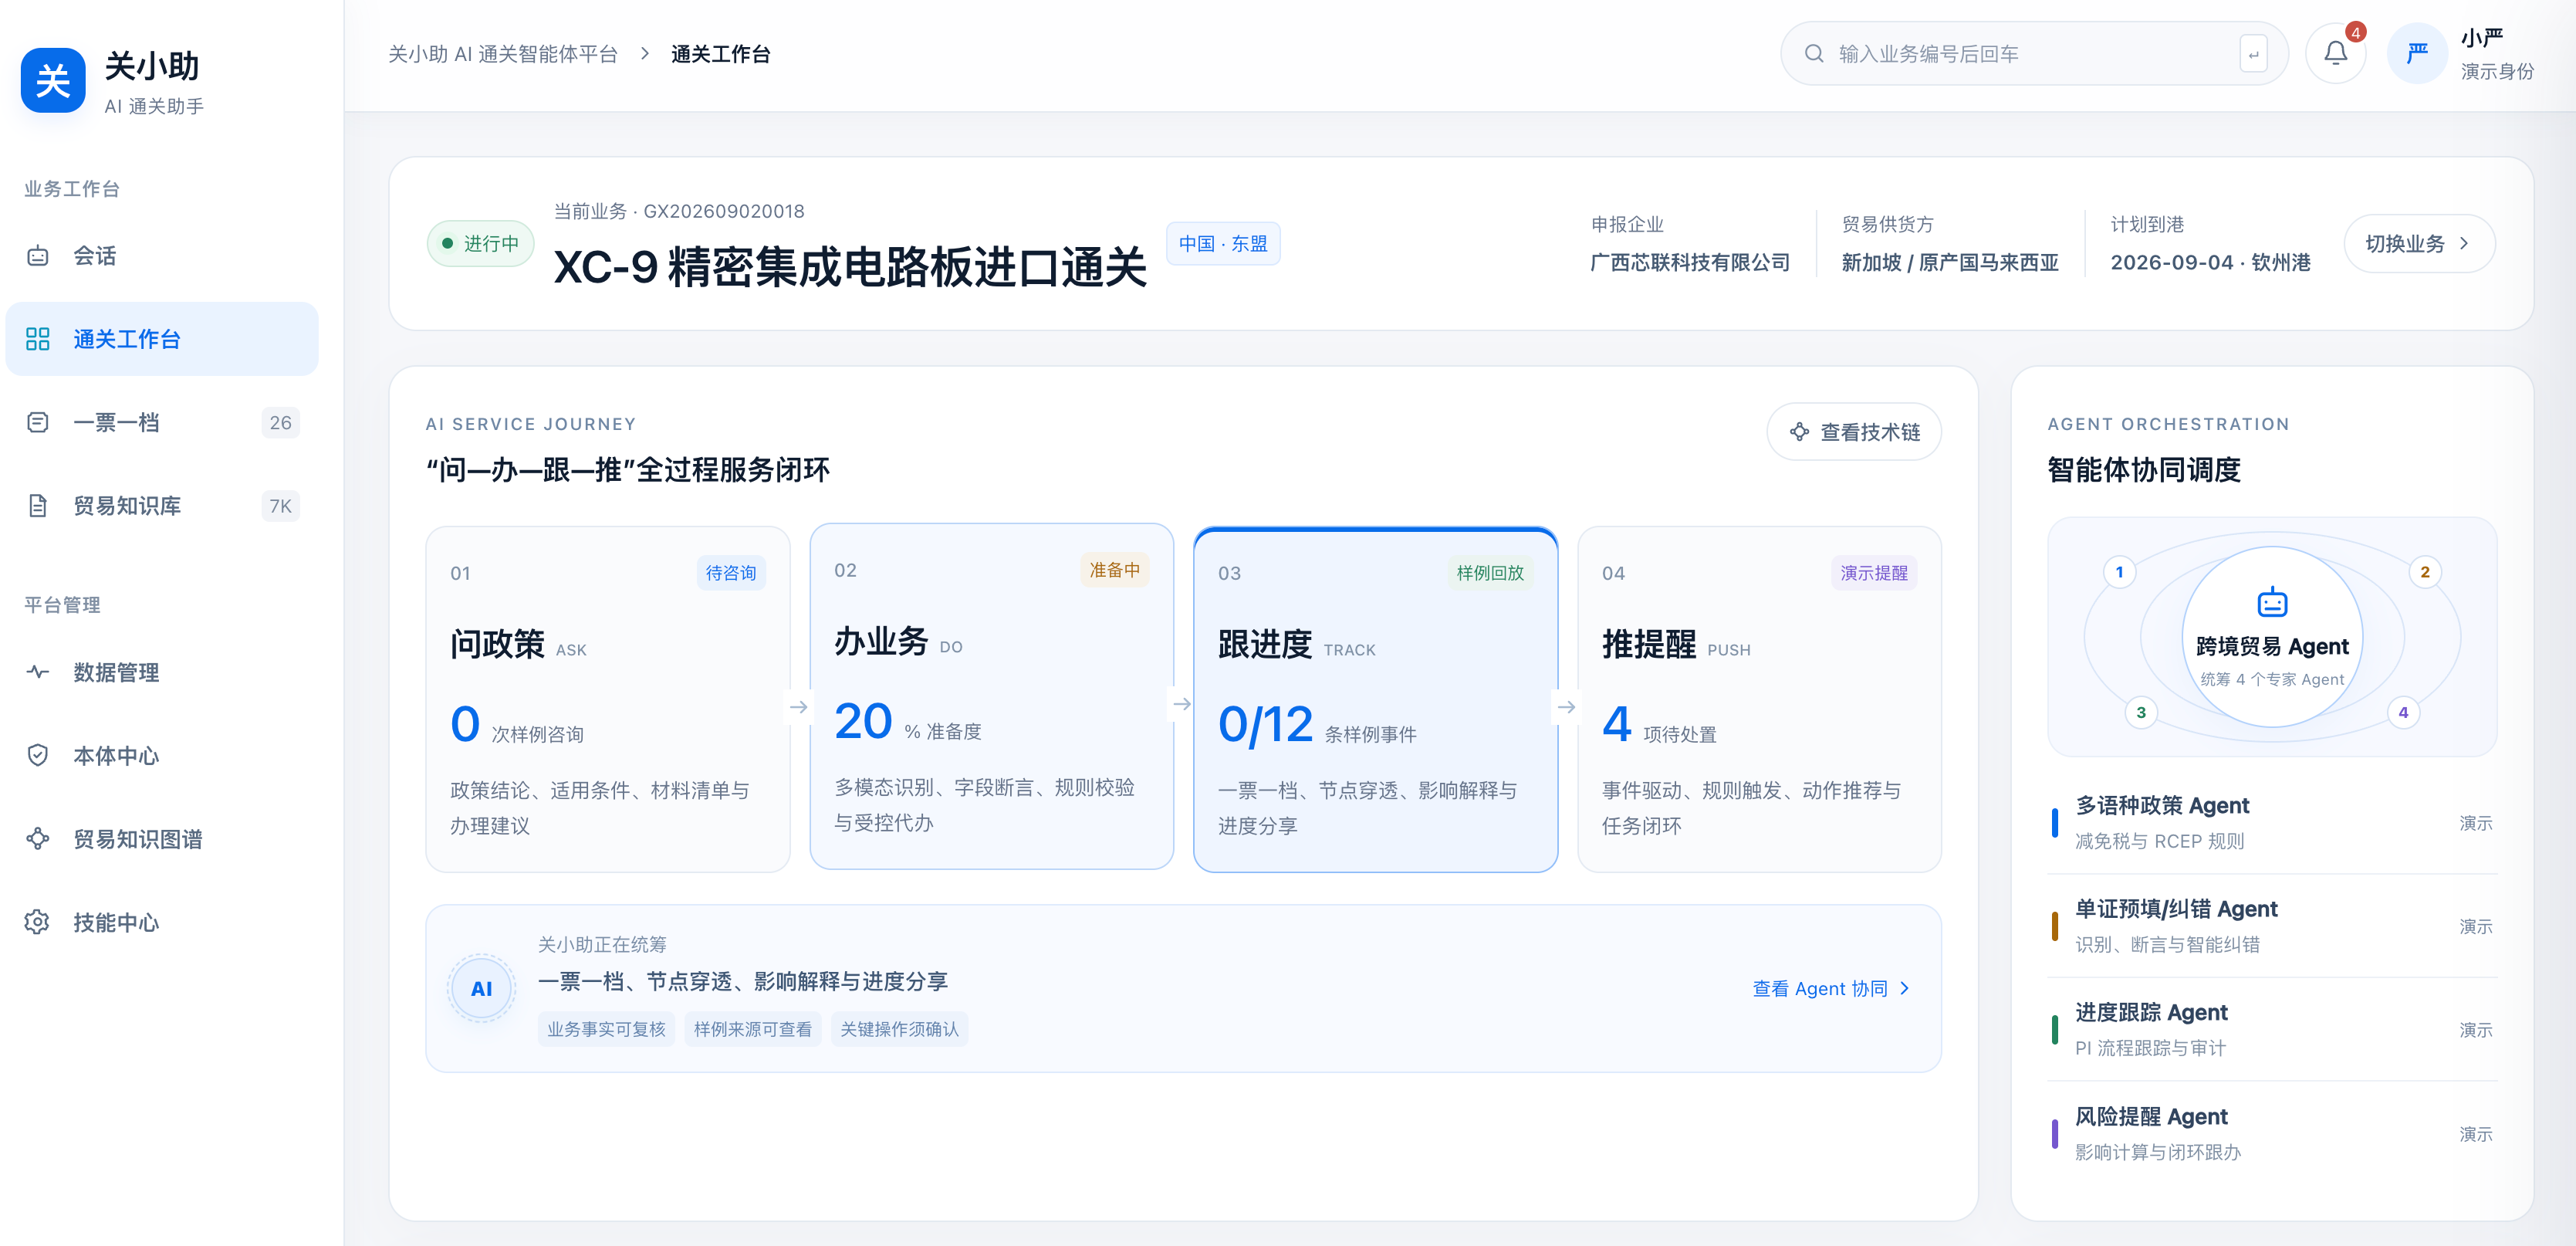Open 单证预填/纠错 Agent row
Viewport: 2576px width, 1246px height.
pos(2272,926)
